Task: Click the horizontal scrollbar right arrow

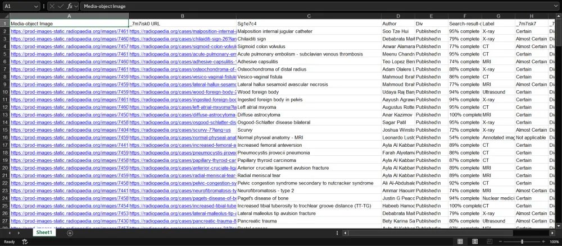Action: pos(552,233)
